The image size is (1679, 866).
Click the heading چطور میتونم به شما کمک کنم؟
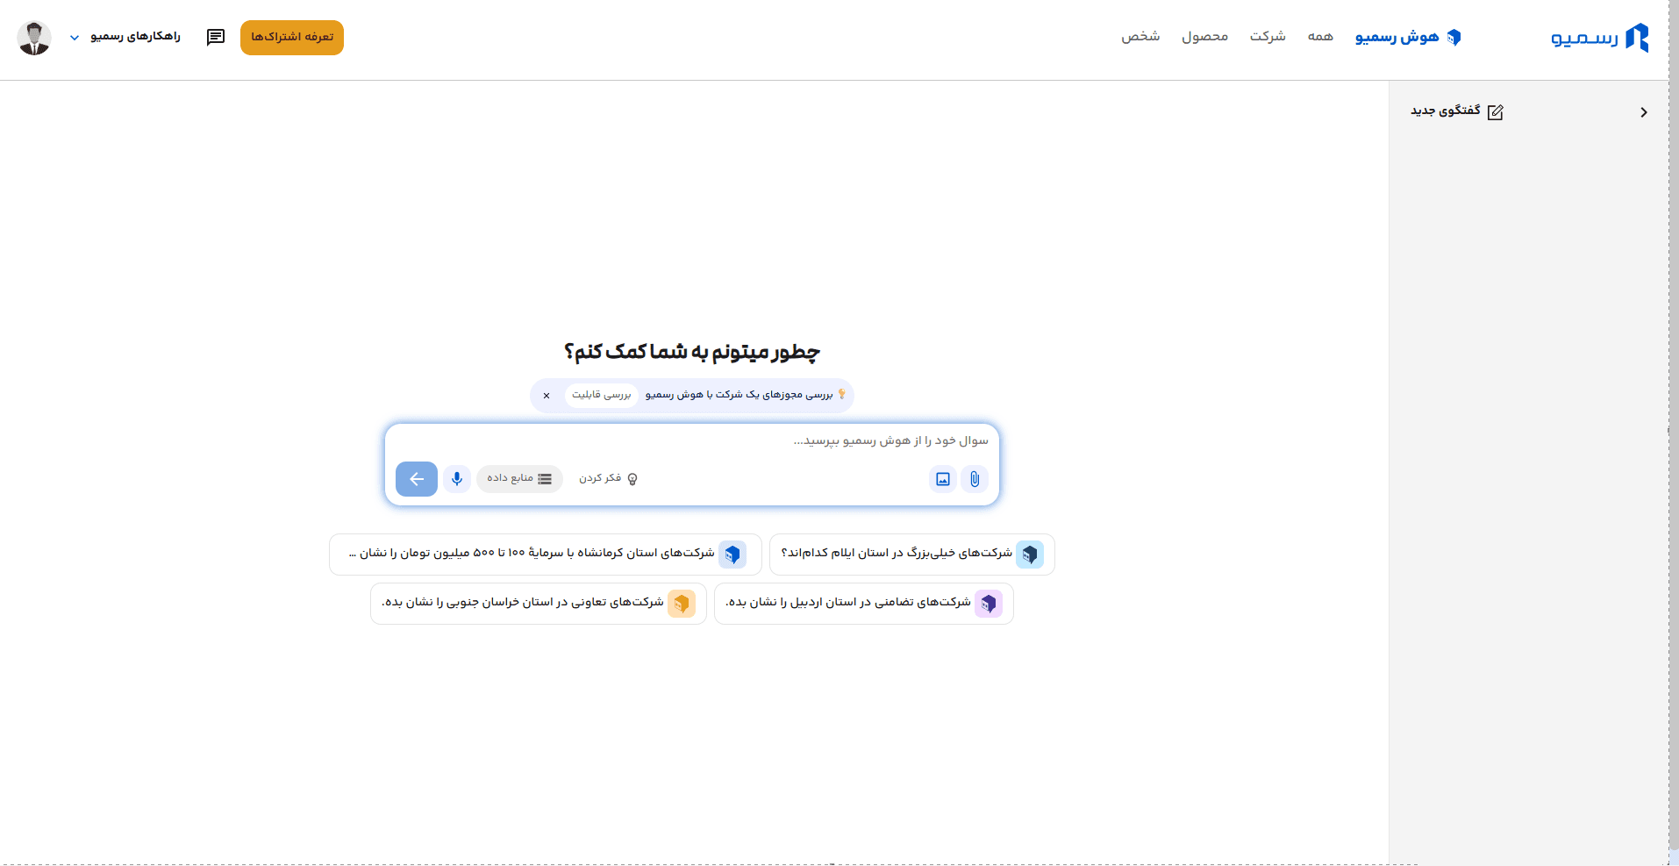(x=692, y=352)
